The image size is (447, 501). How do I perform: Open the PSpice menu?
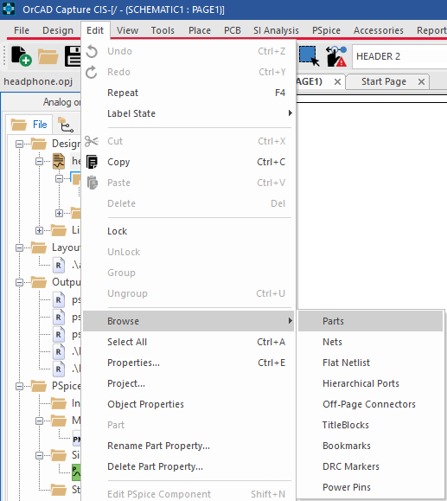(326, 30)
